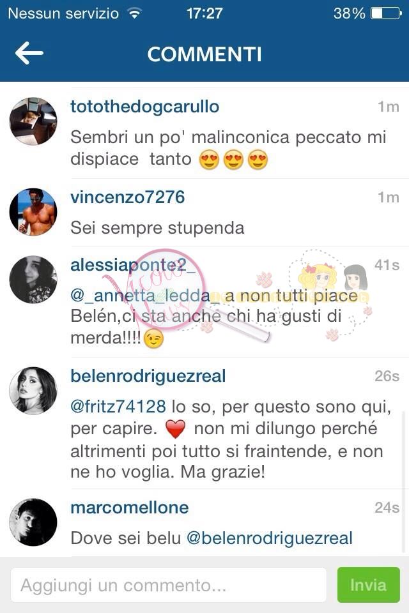This screenshot has height=613, width=409.
Task: Open the totothedogcarullo username link
Action: (x=145, y=107)
